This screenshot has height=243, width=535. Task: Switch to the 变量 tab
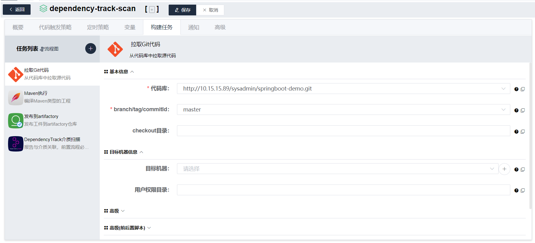tap(130, 27)
